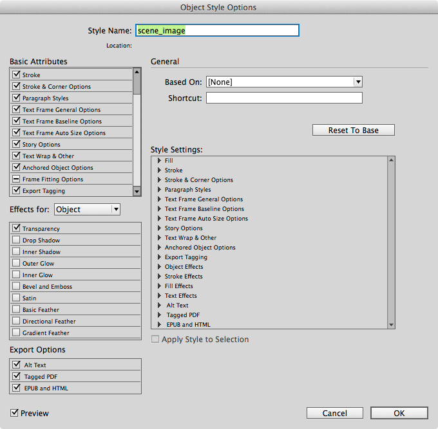438x429 pixels.
Task: Toggle Text Frame Auto Size Options checkbox
Action: click(x=17, y=132)
